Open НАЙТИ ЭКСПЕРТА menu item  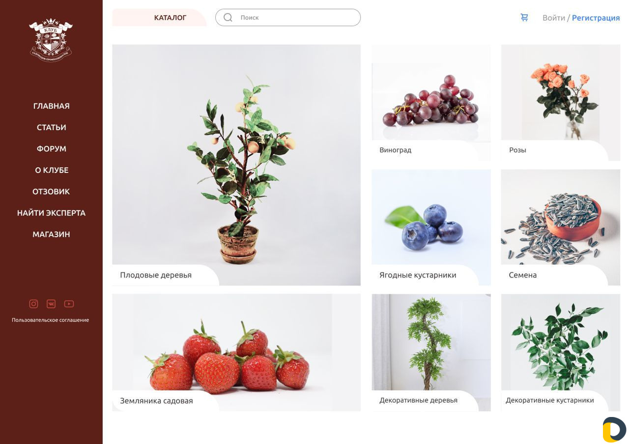pos(51,213)
